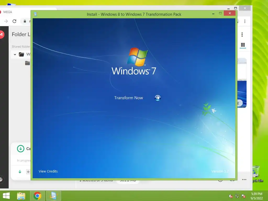Select the installer taskbar icon
Screen dimensions: 268x201
tap(53, 196)
